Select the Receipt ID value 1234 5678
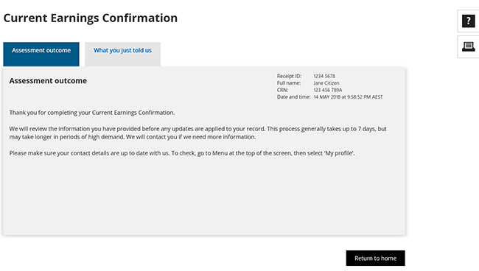Screen dimensions: 479x271 pyautogui.click(x=324, y=76)
